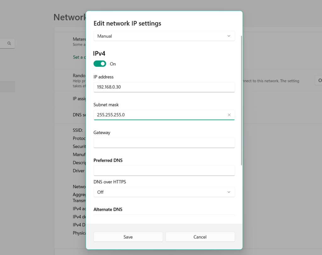Select the Preferred DNS input field
Image resolution: width=322 pixels, height=255 pixels.
[164, 171]
